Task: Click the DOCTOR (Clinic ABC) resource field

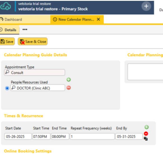Action: 38,88
